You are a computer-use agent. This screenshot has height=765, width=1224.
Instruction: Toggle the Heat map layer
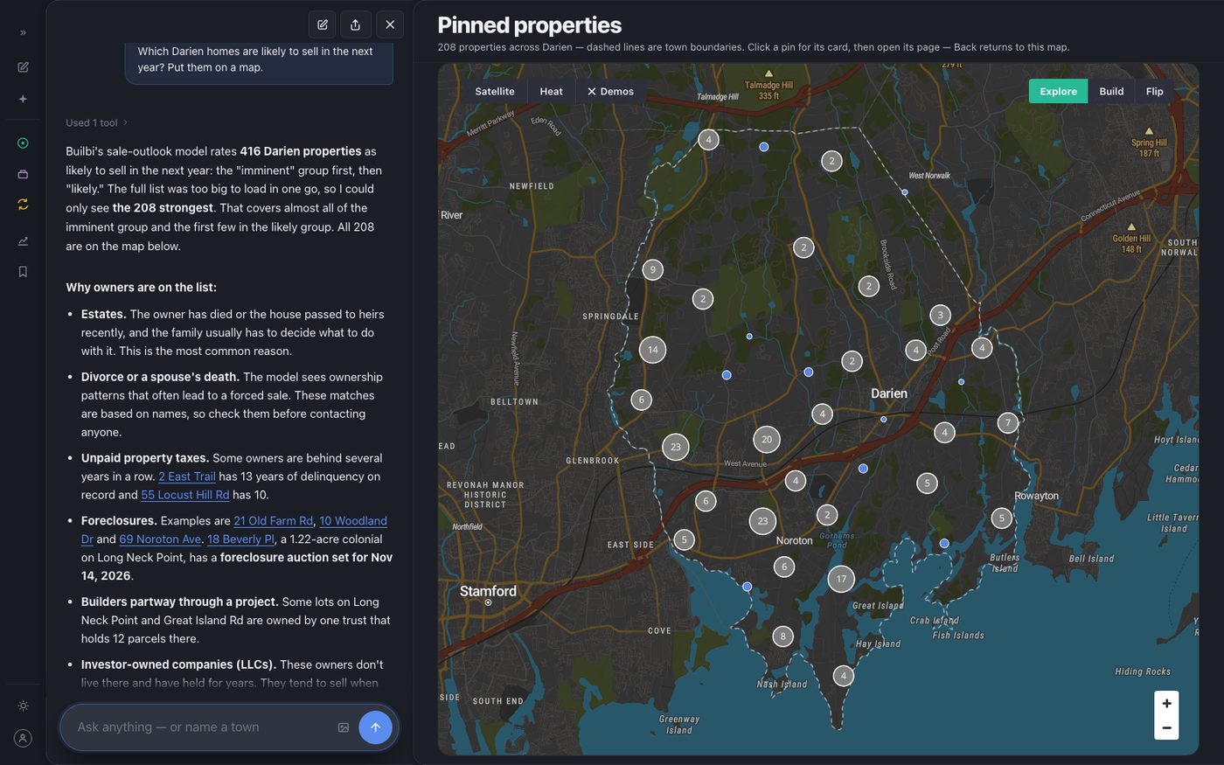click(x=552, y=92)
